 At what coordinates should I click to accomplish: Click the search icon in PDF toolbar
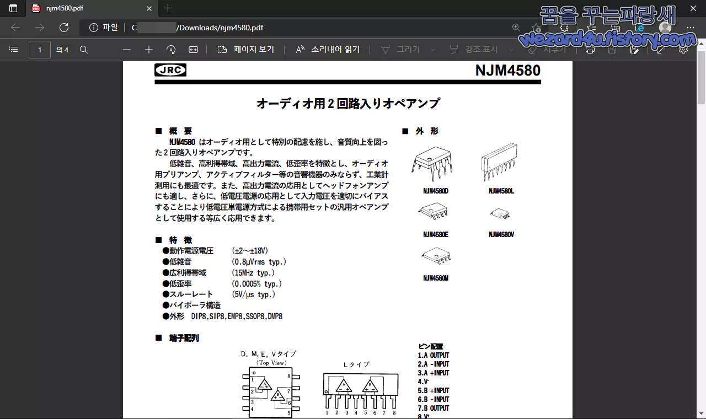point(83,49)
